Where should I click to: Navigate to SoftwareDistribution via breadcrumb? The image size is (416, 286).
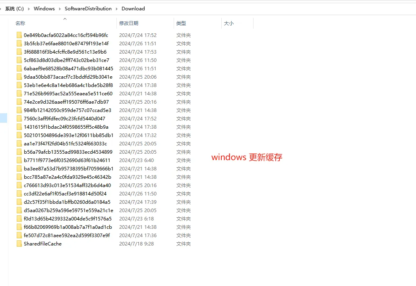click(x=88, y=8)
